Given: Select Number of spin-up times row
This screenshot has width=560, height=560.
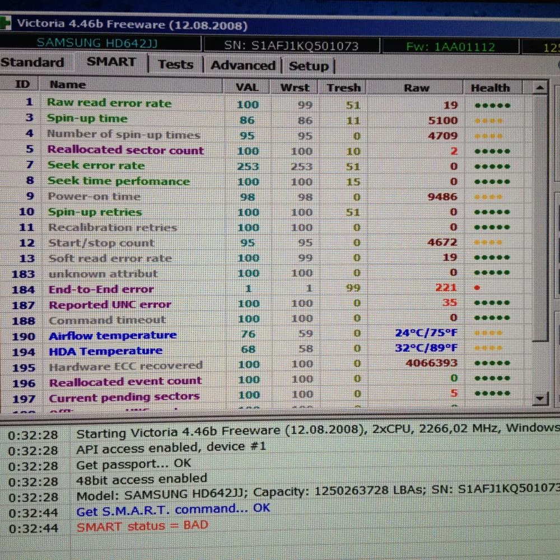Looking at the screenshot, I should point(266,134).
